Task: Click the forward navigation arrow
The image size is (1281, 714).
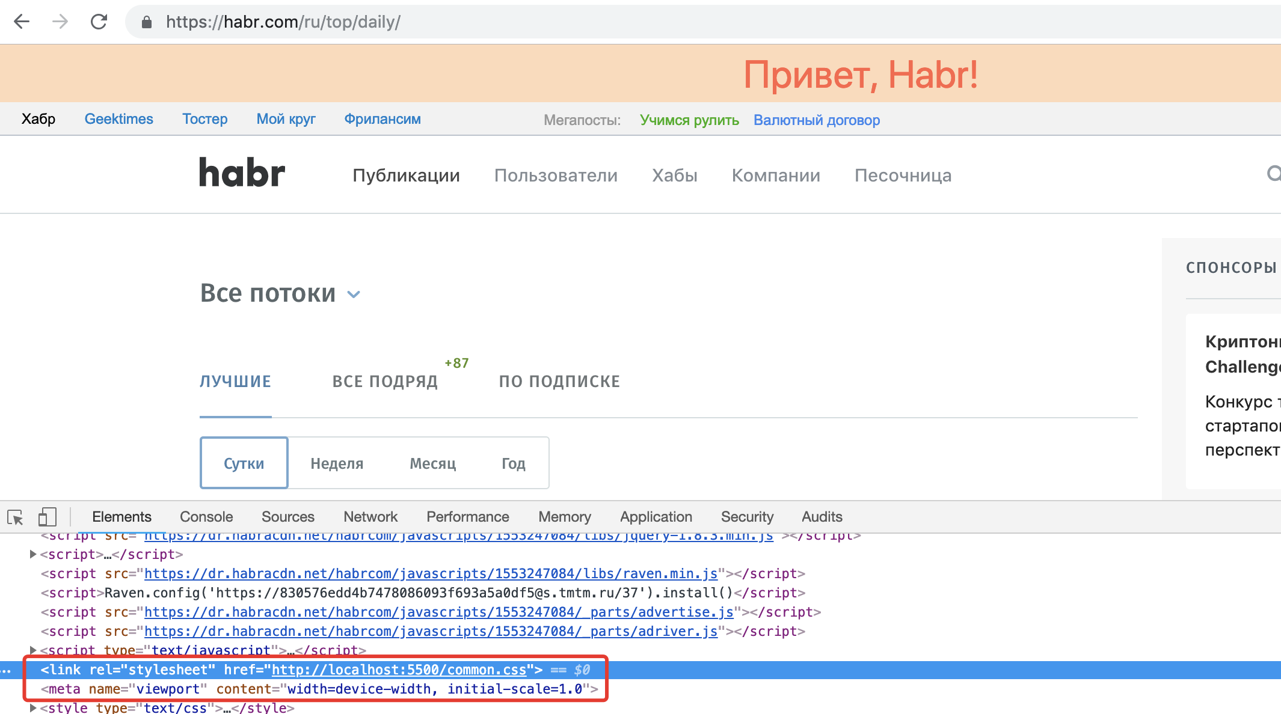Action: pos(60,22)
